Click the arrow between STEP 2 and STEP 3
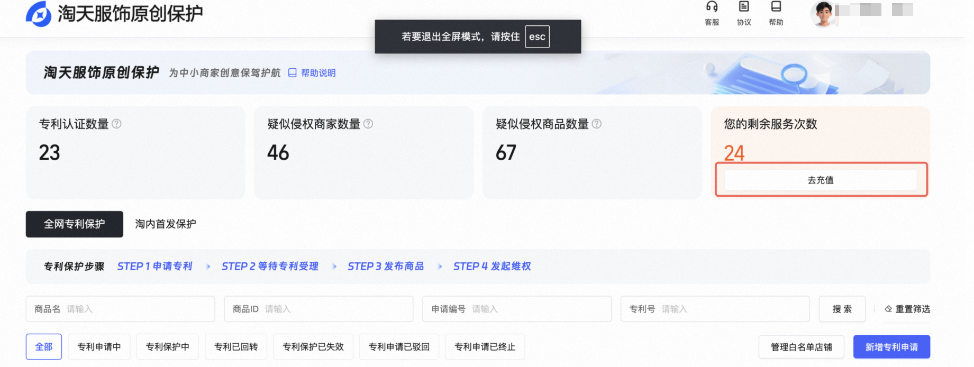The image size is (974, 367). (334, 267)
